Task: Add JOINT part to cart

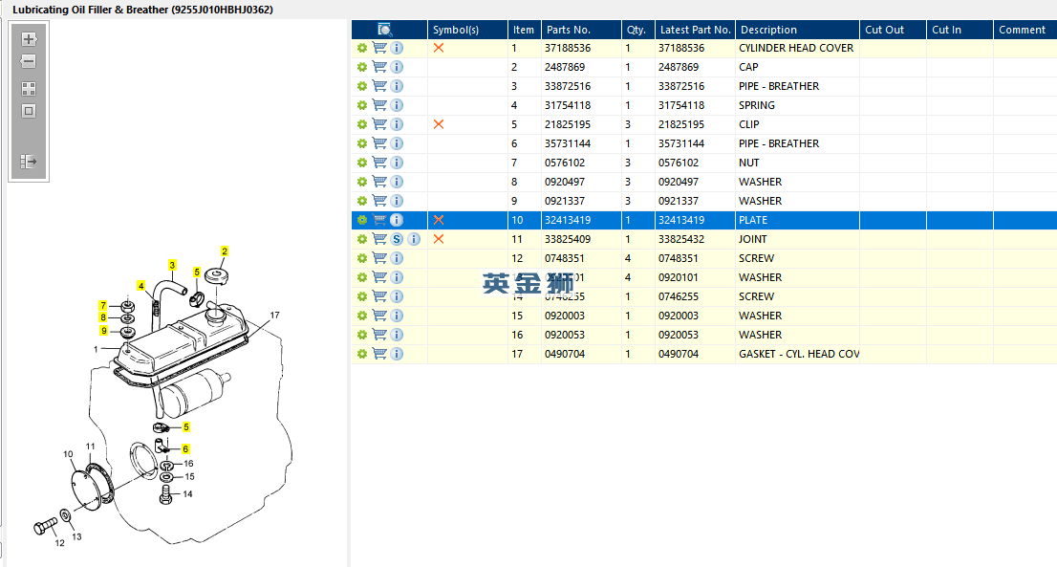Action: 379,239
